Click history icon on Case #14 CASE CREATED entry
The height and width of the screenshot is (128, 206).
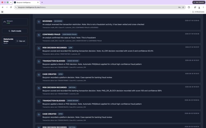(x=39, y=115)
